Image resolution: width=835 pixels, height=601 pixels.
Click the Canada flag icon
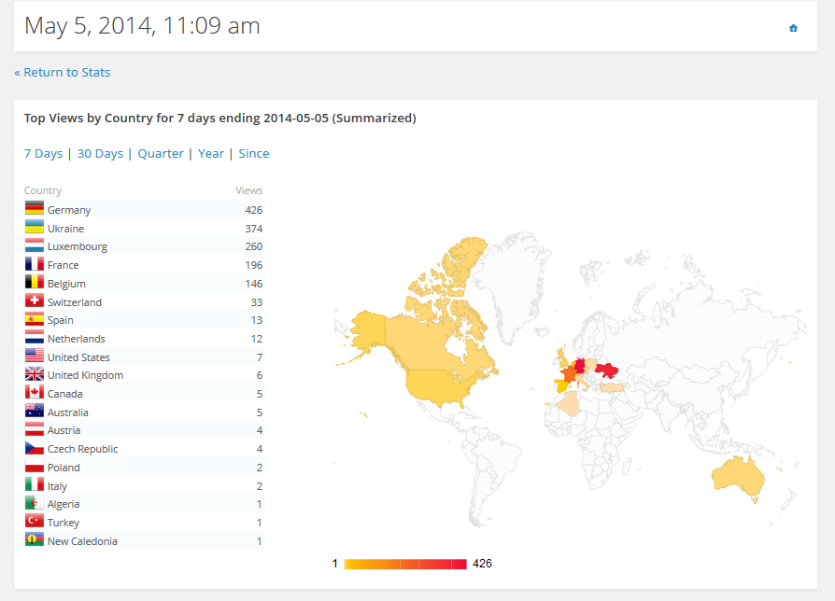point(35,393)
